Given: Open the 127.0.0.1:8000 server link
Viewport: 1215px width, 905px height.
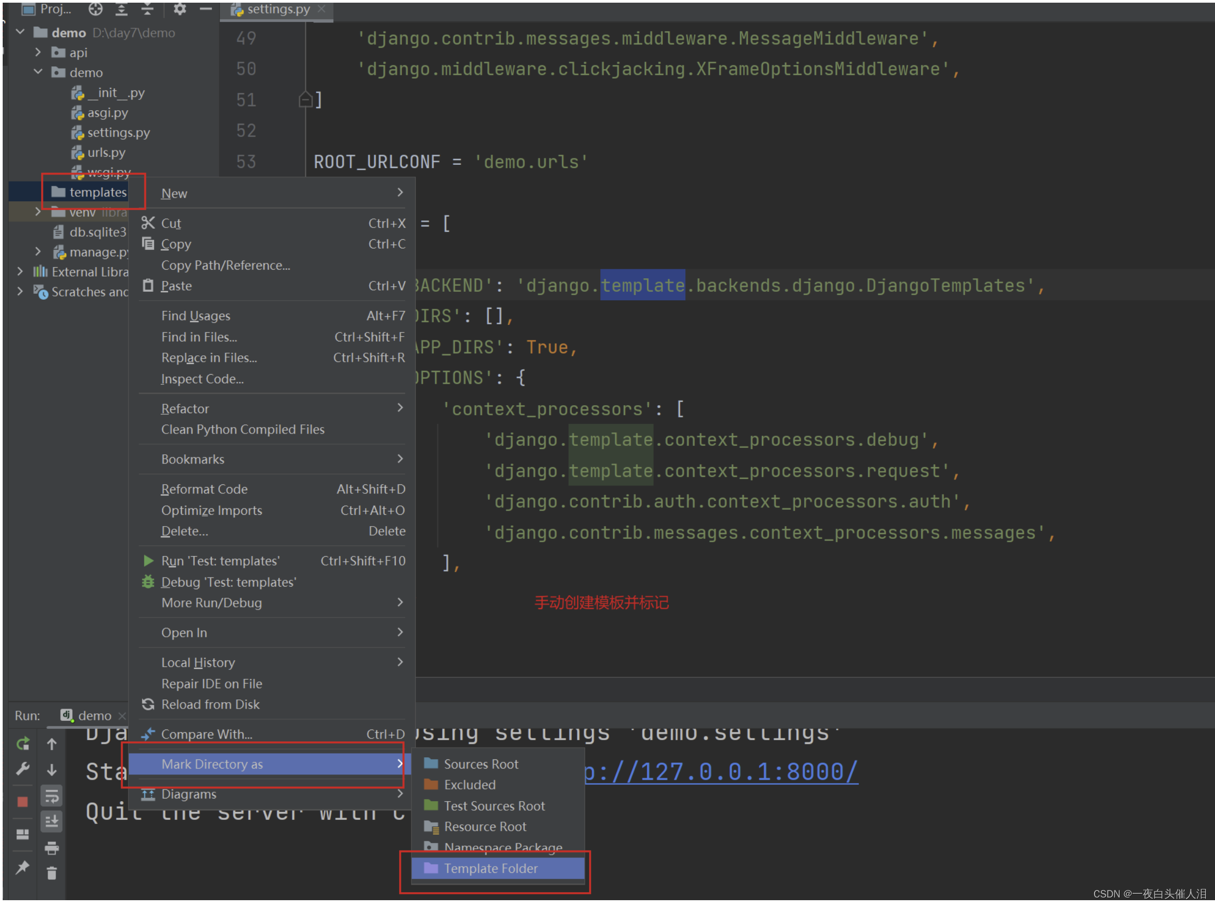Looking at the screenshot, I should (x=721, y=771).
